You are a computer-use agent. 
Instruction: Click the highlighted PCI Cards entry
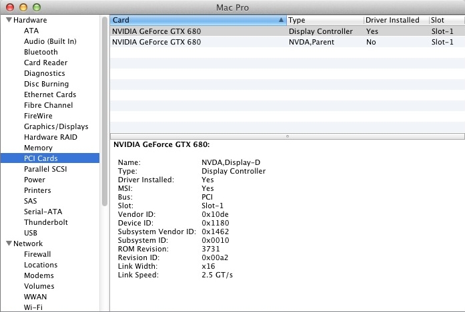pyautogui.click(x=50, y=158)
